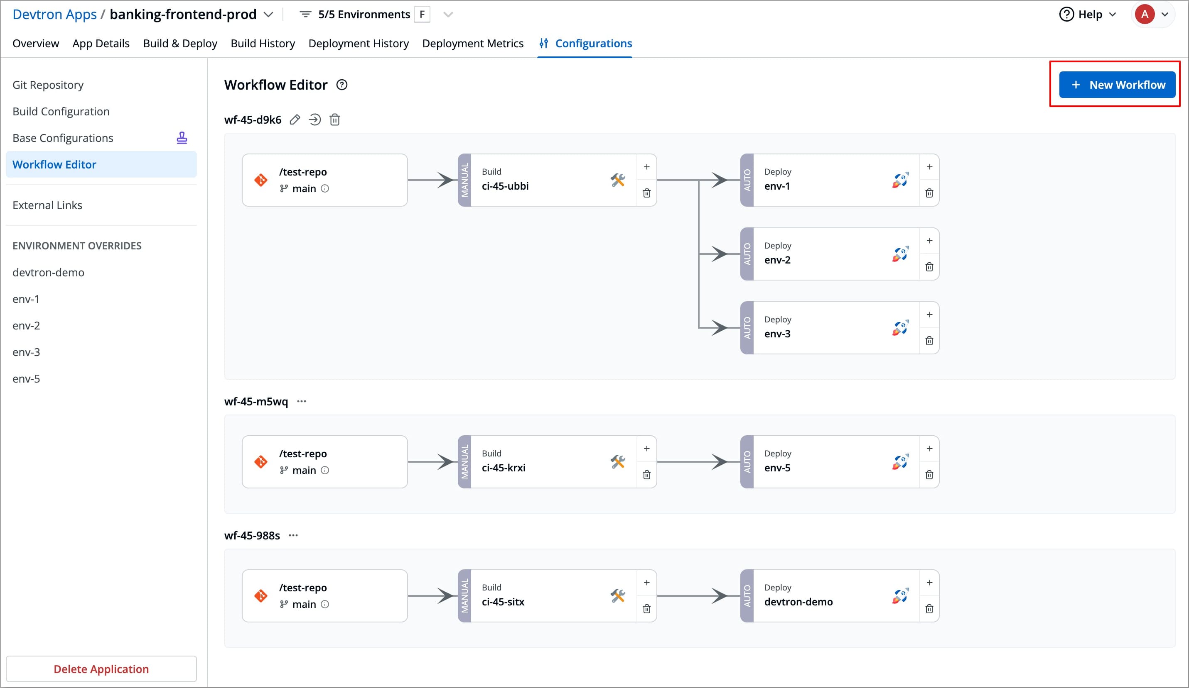This screenshot has height=688, width=1189.
Task: Open the 5/5 Environments filter dropdown
Action: [447, 14]
